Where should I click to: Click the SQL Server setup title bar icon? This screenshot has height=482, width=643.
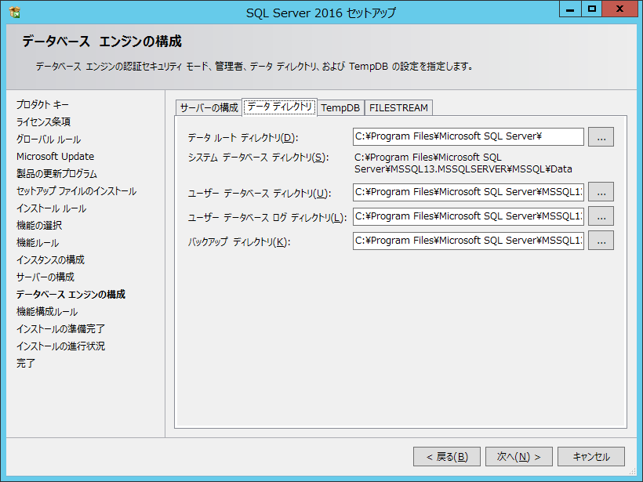pos(15,12)
